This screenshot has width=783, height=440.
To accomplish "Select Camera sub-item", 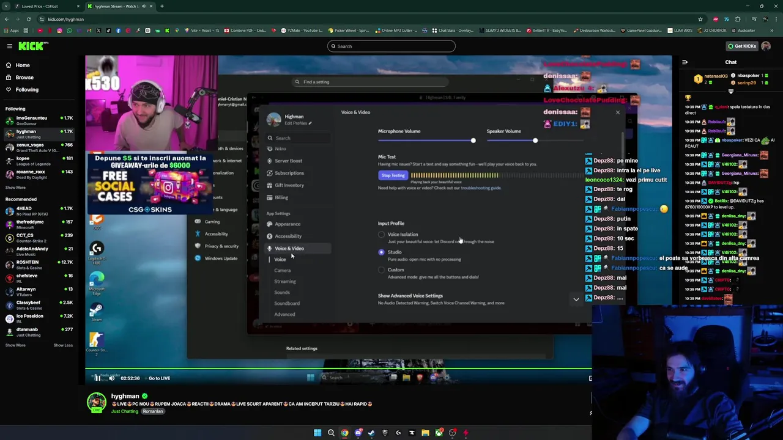I will click(x=282, y=270).
